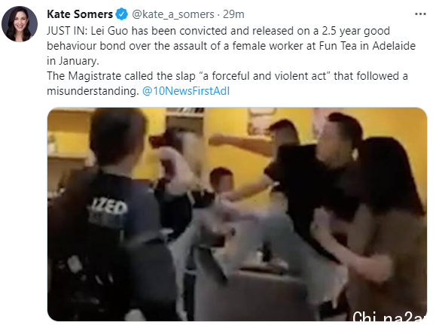Click the 29m tweet timestamp

(233, 14)
